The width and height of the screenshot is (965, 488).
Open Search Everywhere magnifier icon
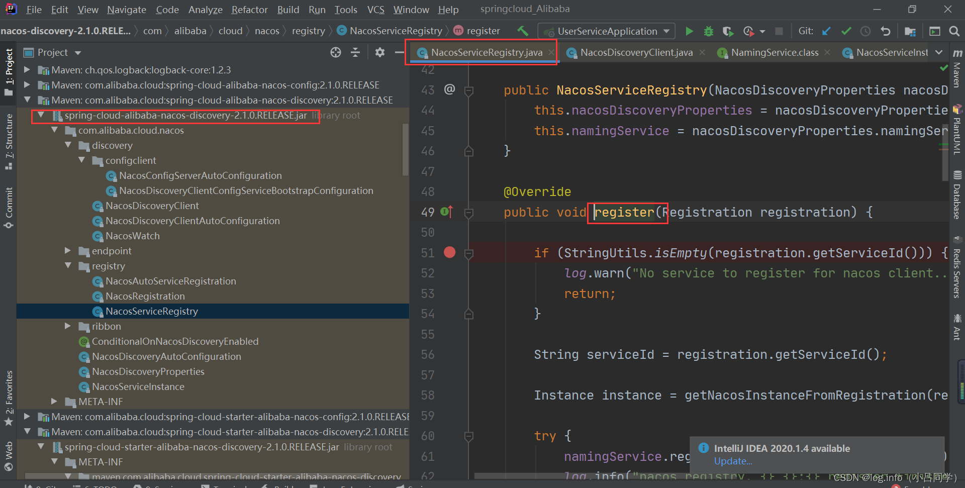pyautogui.click(x=954, y=31)
